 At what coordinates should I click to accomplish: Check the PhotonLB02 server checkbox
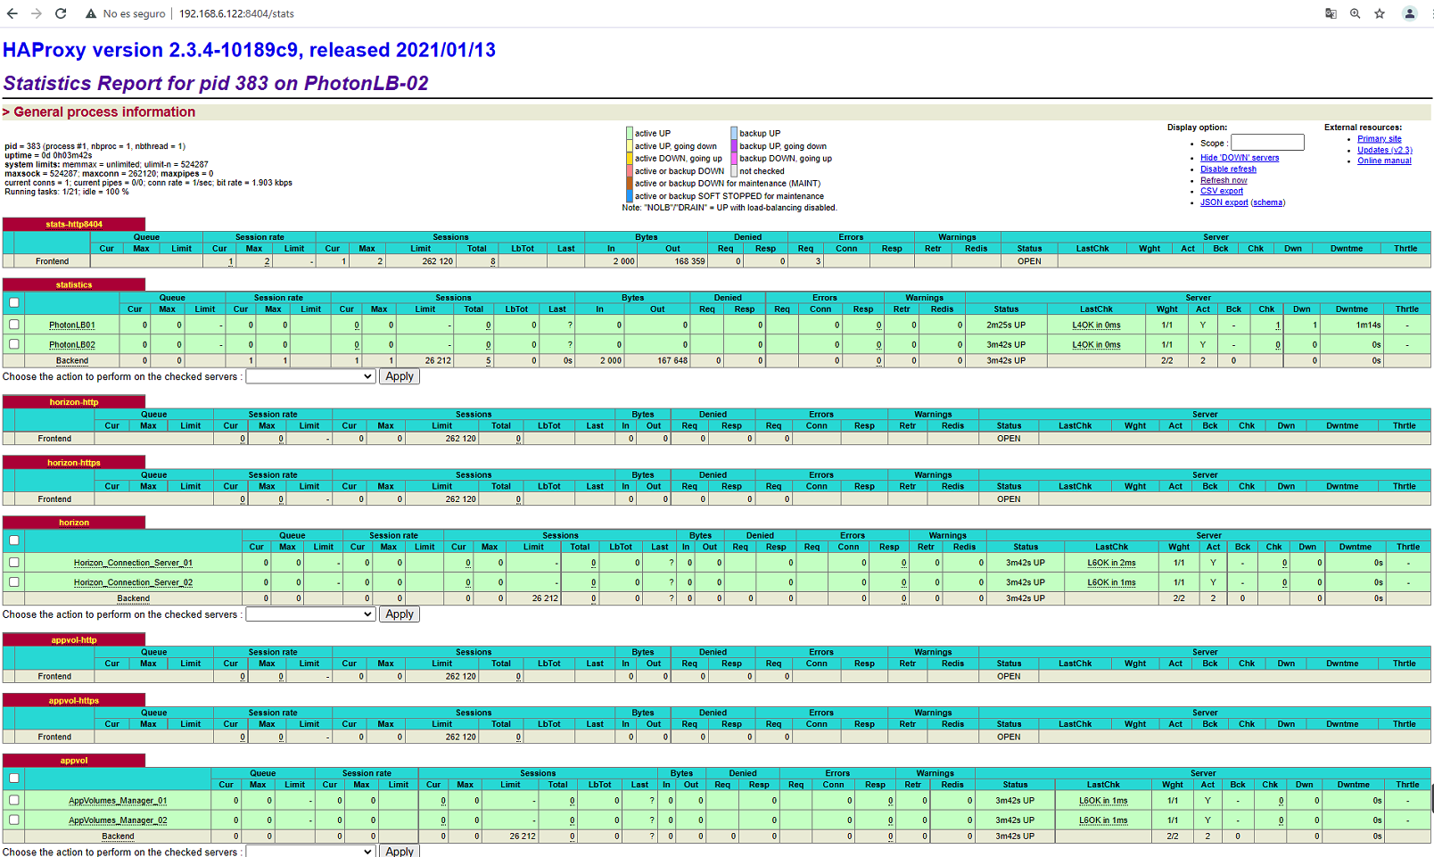14,344
